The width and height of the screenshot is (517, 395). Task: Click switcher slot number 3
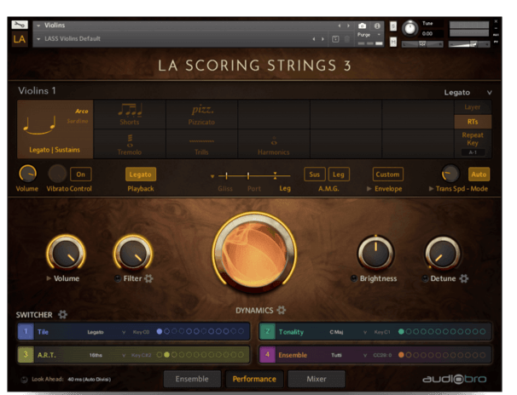(x=26, y=355)
